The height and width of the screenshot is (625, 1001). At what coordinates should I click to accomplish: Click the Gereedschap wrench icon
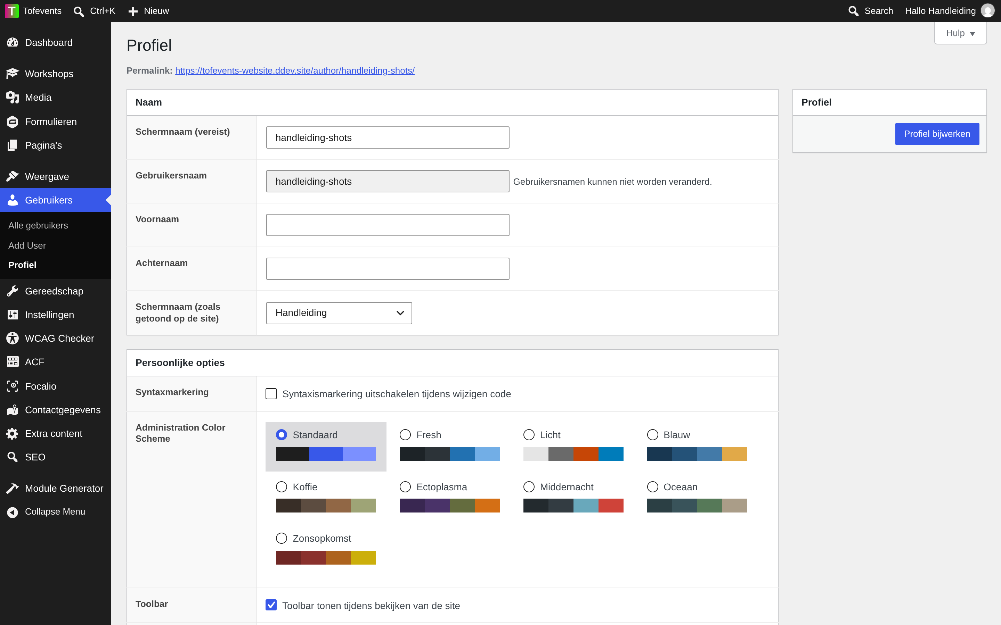point(13,291)
